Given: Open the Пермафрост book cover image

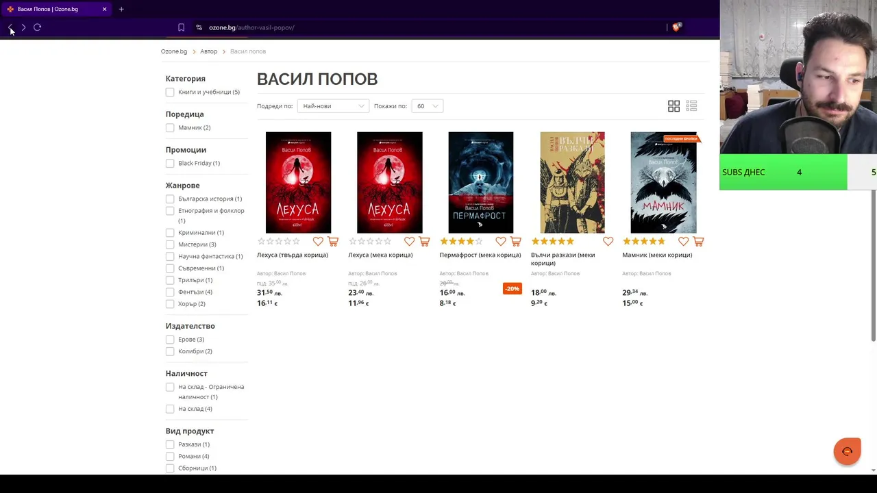Looking at the screenshot, I should coord(480,182).
